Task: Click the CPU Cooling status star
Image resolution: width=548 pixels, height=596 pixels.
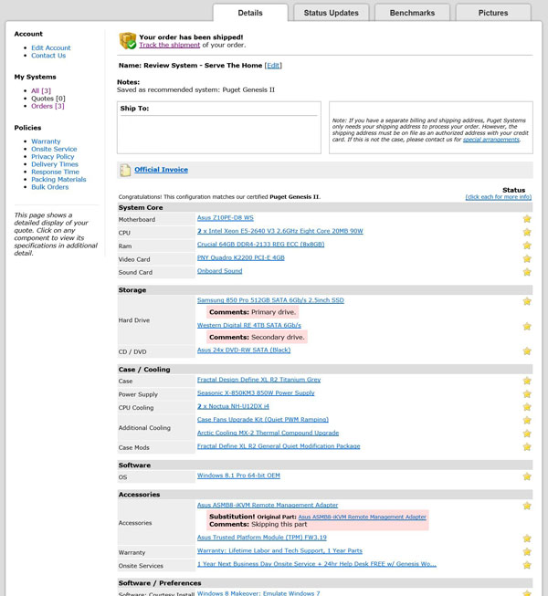Action: tap(527, 407)
